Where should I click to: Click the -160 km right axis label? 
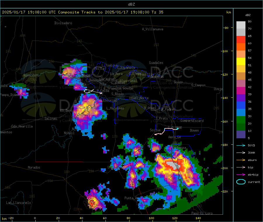pos(224,121)
